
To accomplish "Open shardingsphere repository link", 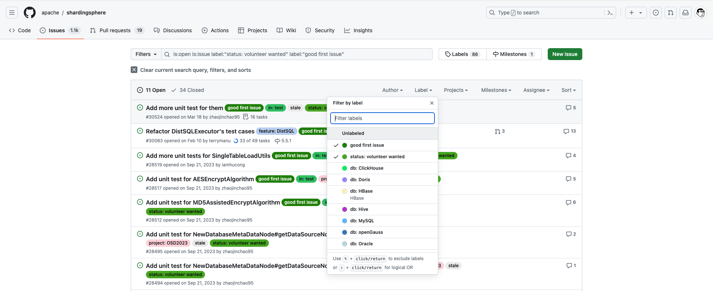I will pyautogui.click(x=86, y=13).
